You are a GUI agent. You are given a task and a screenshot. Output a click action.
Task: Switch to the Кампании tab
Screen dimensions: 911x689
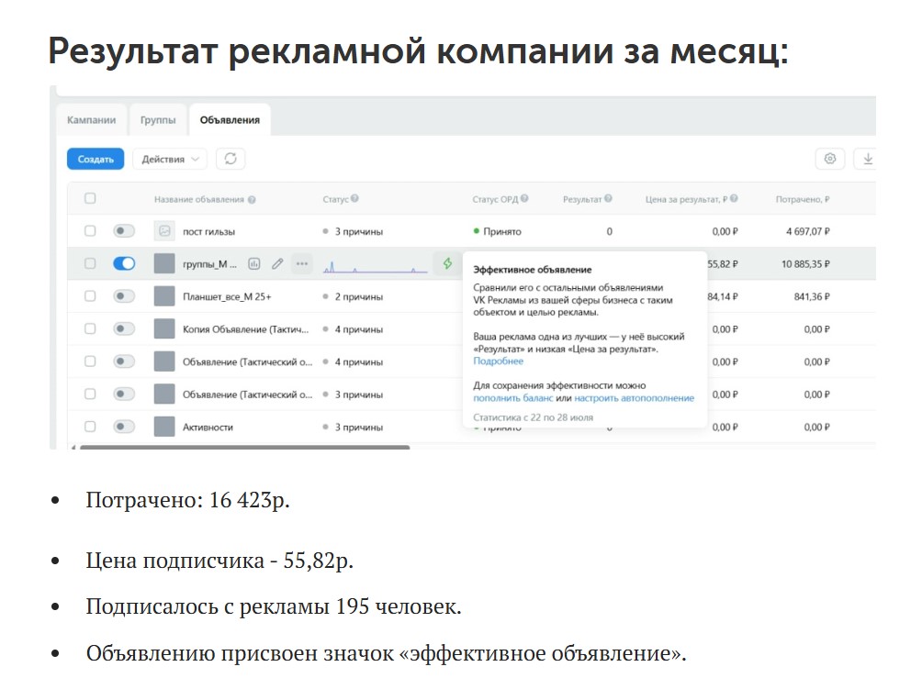[91, 120]
